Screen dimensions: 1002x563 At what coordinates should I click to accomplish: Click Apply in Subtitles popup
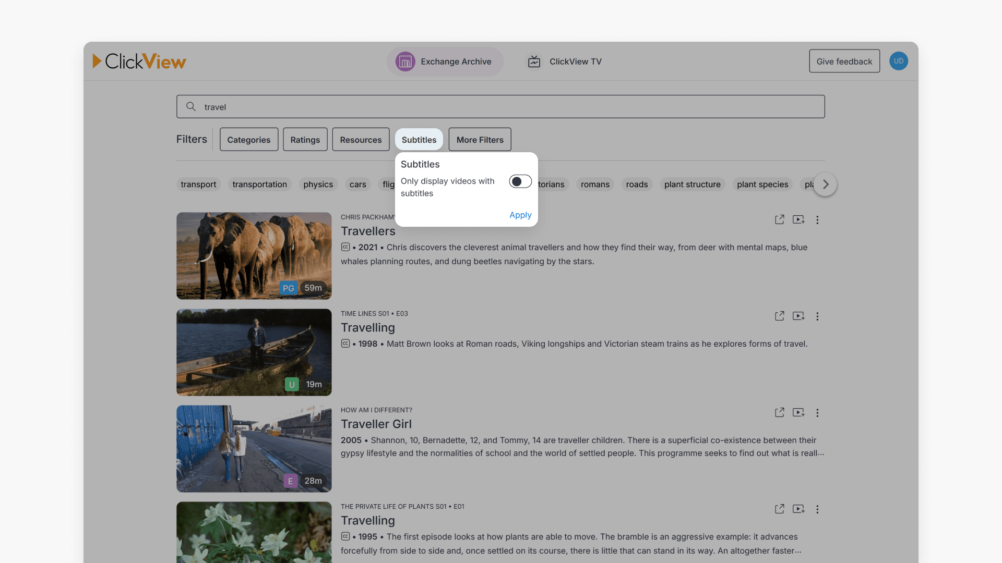(520, 215)
